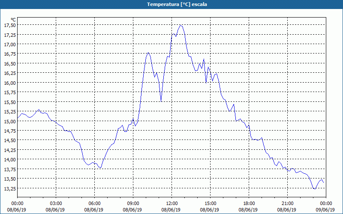Click the 08/06/19 date under 18:00
Viewport: 343px width, 214px height.
tap(248, 210)
